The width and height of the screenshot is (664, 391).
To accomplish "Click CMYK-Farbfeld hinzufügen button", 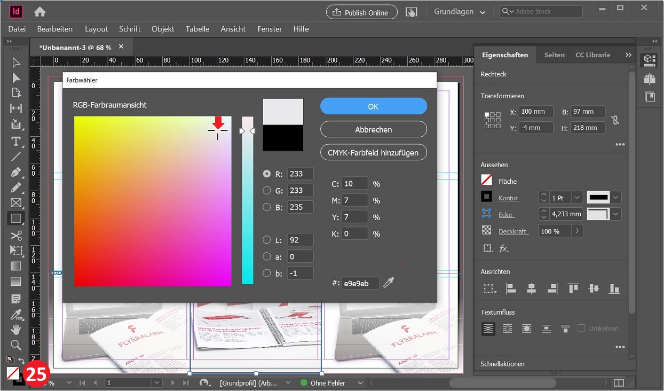I will (x=373, y=152).
